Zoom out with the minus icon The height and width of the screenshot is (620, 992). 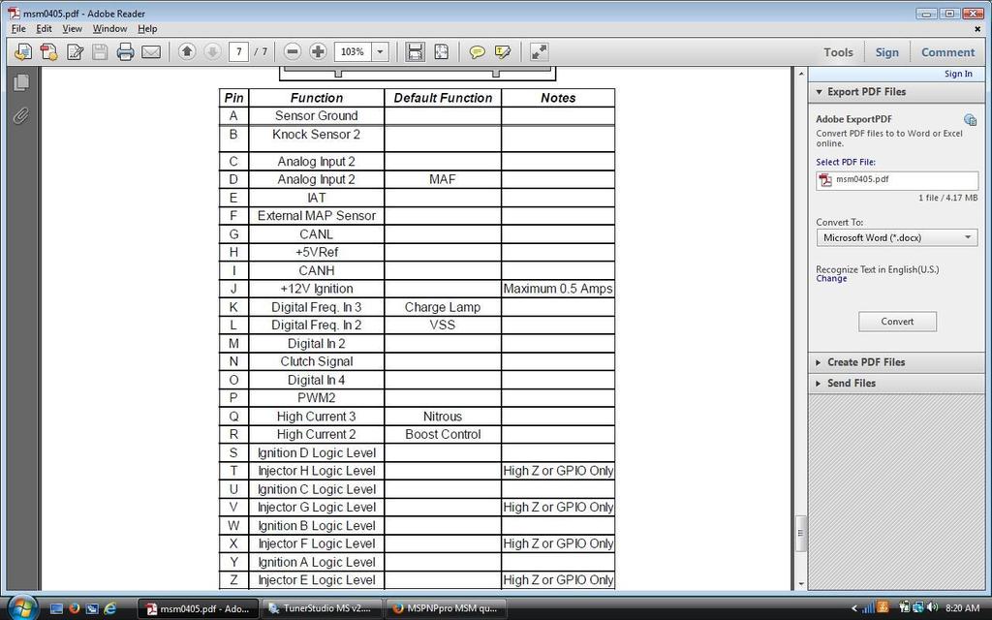click(x=293, y=51)
